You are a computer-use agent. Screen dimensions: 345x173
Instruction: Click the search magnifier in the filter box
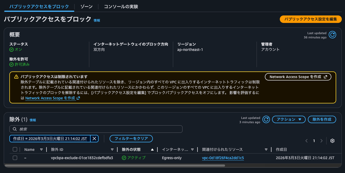(15, 129)
